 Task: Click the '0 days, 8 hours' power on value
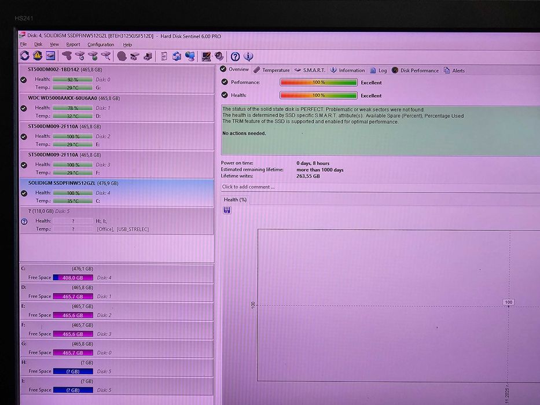(x=313, y=163)
